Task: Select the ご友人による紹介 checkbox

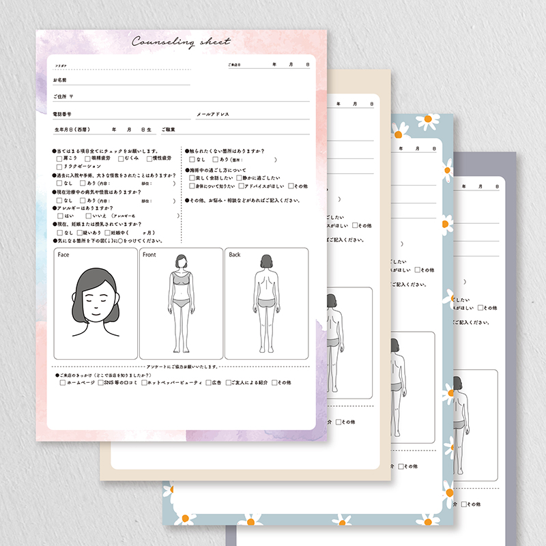Action: click(229, 383)
